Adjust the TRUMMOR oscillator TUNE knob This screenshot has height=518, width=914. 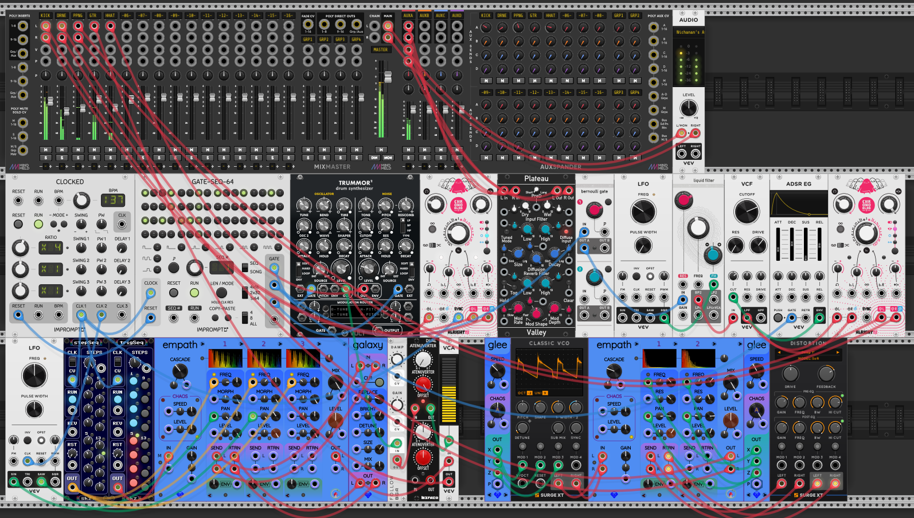pos(304,205)
